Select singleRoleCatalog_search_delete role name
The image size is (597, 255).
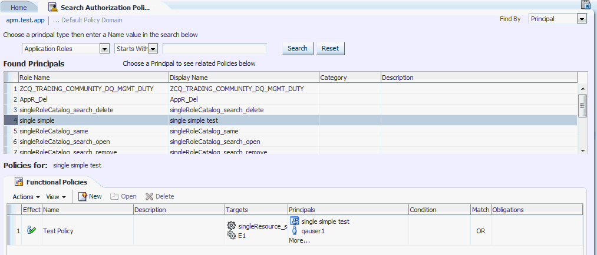(67, 110)
